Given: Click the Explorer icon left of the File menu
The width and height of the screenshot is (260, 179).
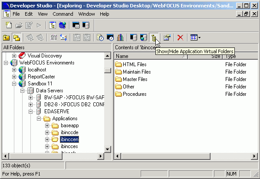Looking at the screenshot, I should [x=7, y=14].
